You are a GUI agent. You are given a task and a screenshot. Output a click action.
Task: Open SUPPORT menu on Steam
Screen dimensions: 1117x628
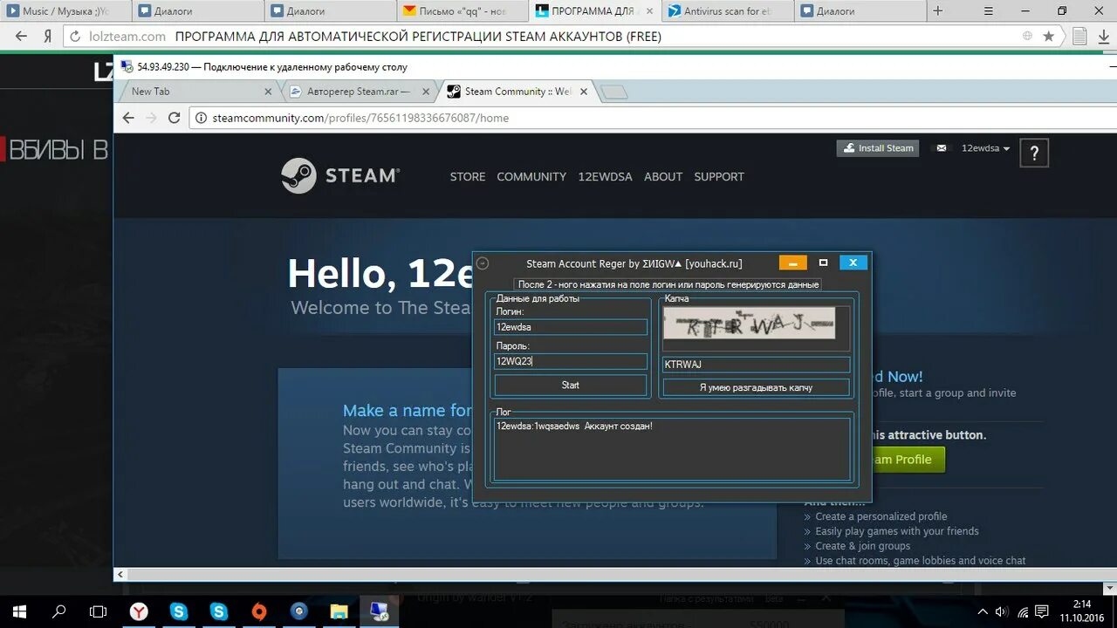tap(719, 176)
